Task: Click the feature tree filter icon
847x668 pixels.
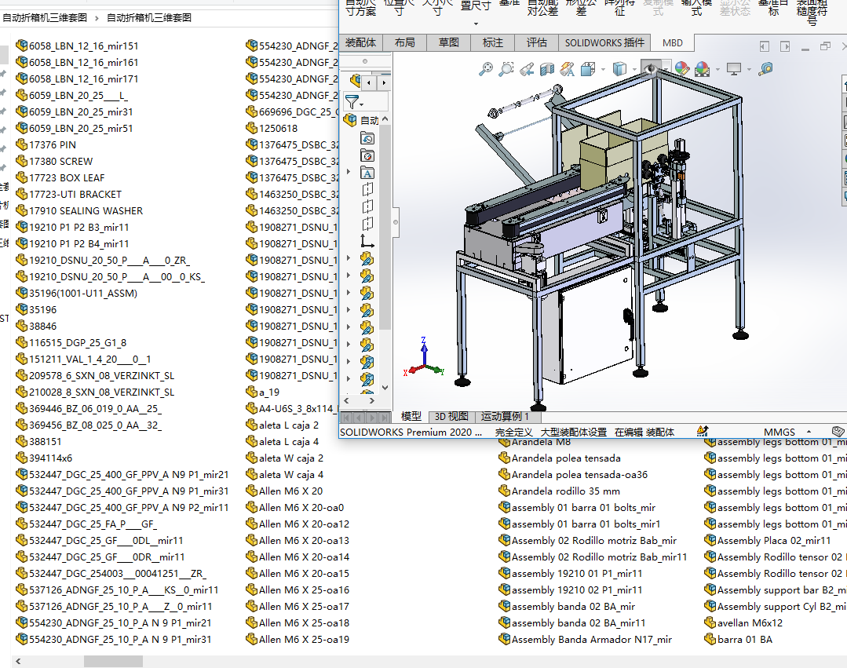Action: click(352, 102)
